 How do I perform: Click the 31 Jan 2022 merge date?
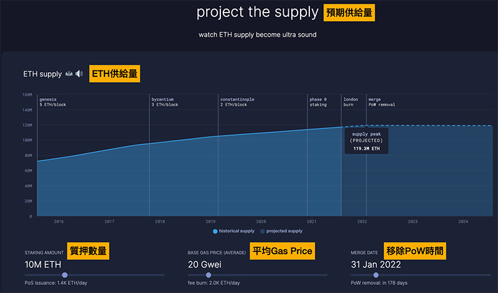[376, 264]
